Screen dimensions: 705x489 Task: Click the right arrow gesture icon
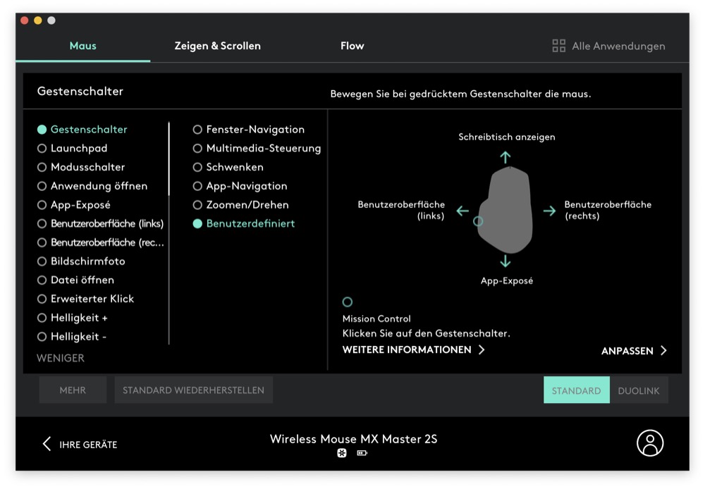pos(549,211)
